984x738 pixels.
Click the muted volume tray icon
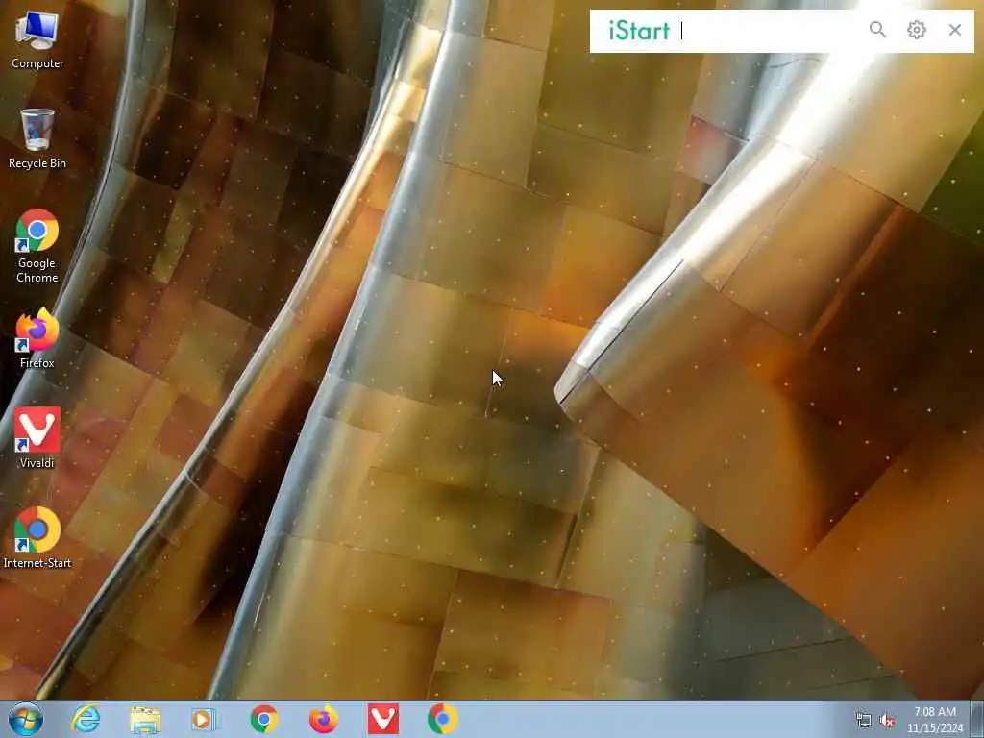887,720
